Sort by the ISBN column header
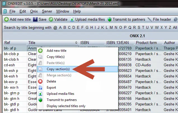178x113 pixels. 92,43
